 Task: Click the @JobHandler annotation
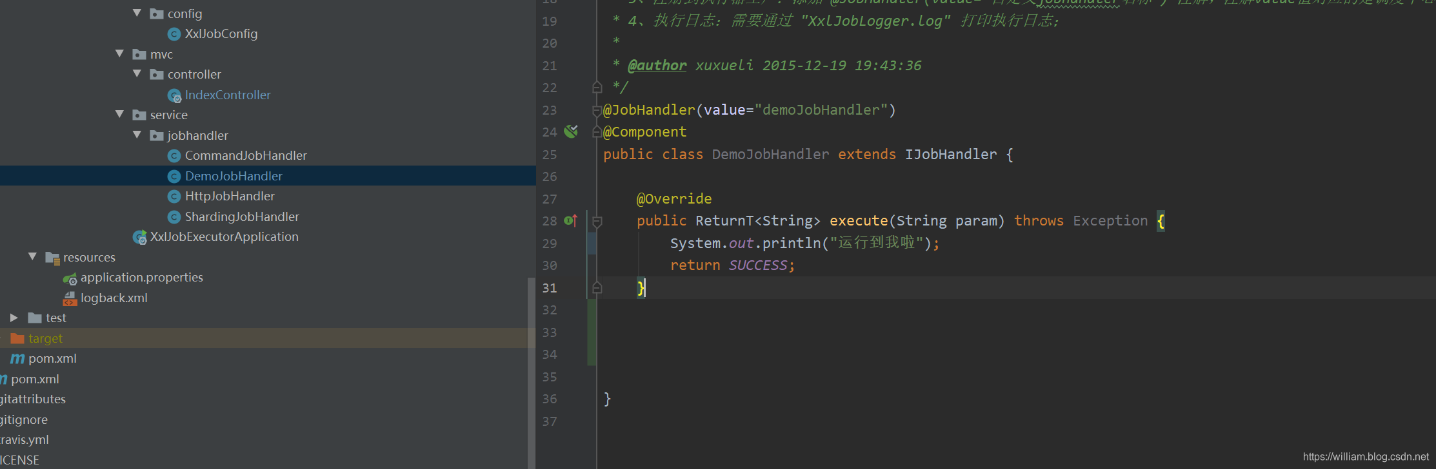[649, 110]
